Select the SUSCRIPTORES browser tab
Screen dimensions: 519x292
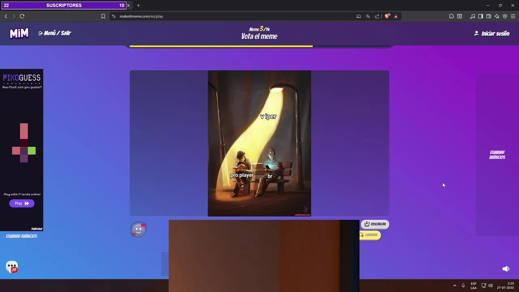click(x=64, y=5)
